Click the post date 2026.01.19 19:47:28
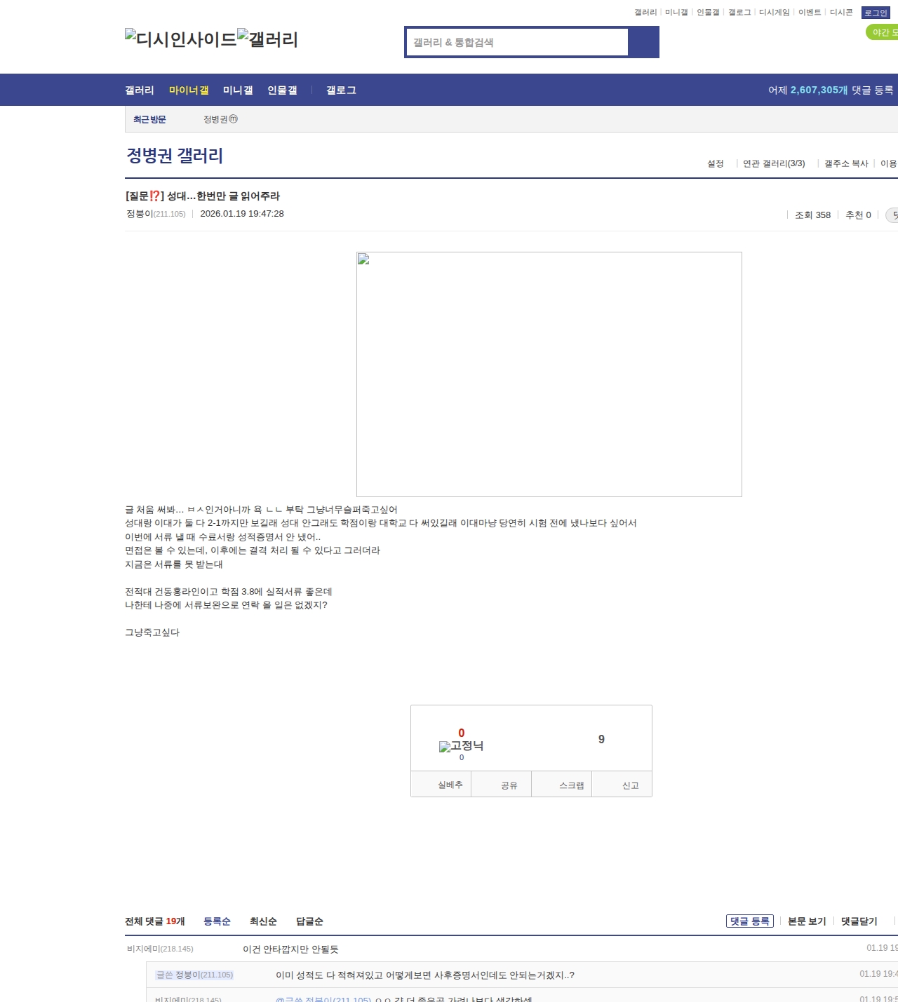The height and width of the screenshot is (1002, 898). coord(242,214)
